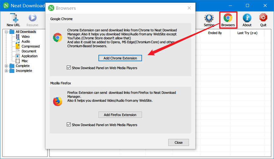
Task: Open the Browsers toolbar icon
Action: [x=228, y=18]
